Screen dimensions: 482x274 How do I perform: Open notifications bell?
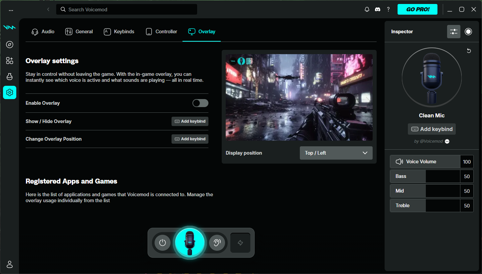tap(367, 9)
